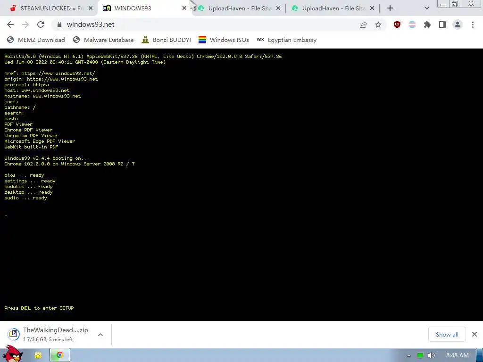Switch to first UploadHaven tab
The width and height of the screenshot is (483, 362).
pyautogui.click(x=239, y=8)
